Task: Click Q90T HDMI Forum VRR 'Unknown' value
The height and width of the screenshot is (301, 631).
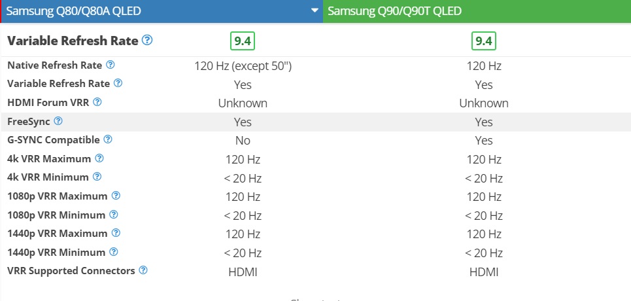Action: click(484, 103)
